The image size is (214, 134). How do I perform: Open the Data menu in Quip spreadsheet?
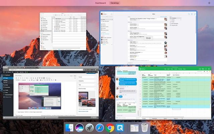pos(184,69)
